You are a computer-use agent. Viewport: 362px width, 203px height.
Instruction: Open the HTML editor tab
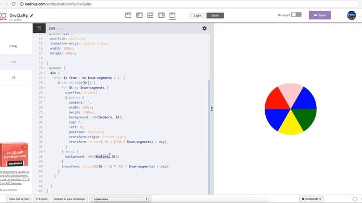coord(14,46)
